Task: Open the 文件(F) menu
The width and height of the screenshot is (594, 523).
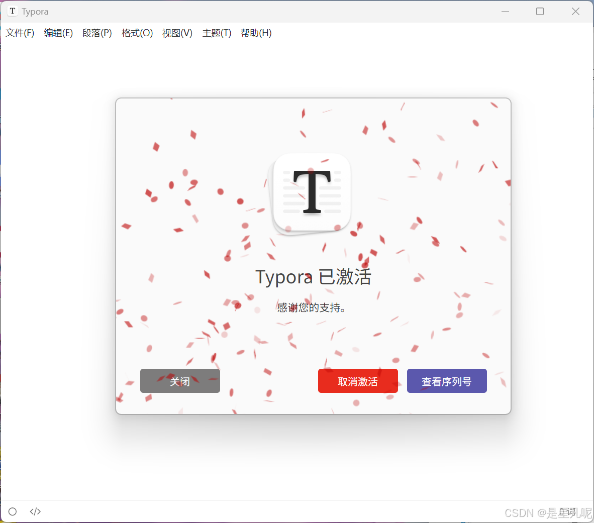Action: coord(20,33)
